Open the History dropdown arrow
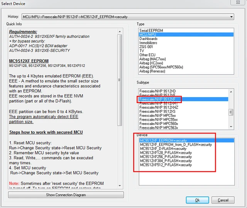Image resolution: width=247 pixels, height=208 pixels. click(x=231, y=17)
